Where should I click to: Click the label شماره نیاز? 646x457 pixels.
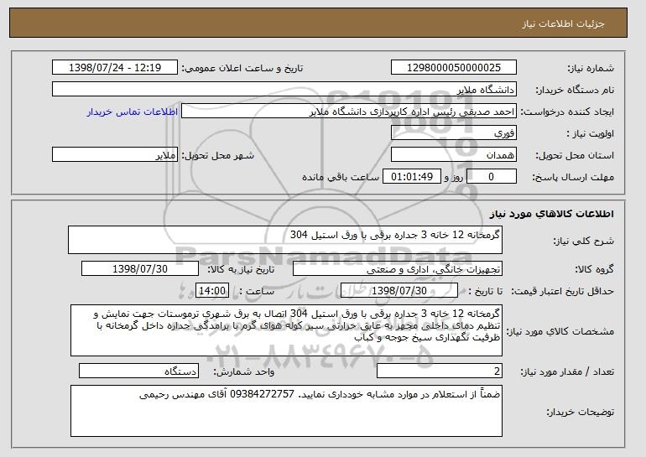(591, 68)
